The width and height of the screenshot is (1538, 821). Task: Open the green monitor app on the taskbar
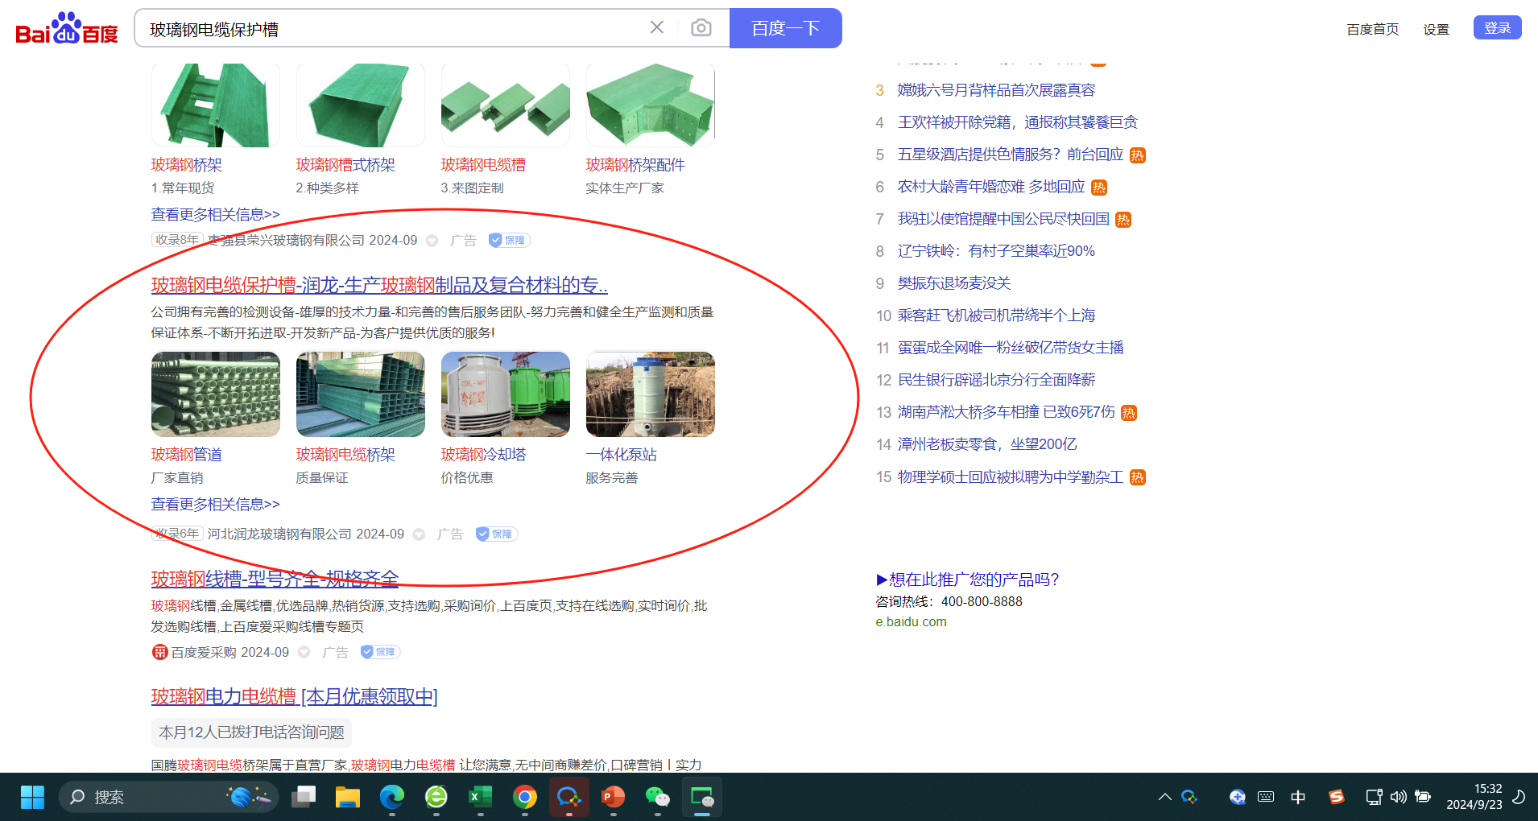click(702, 797)
